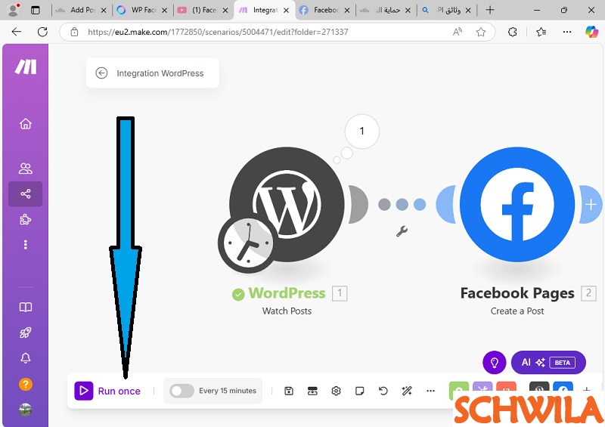
Task: Open Home in the Make sidebar
Action: 26,124
